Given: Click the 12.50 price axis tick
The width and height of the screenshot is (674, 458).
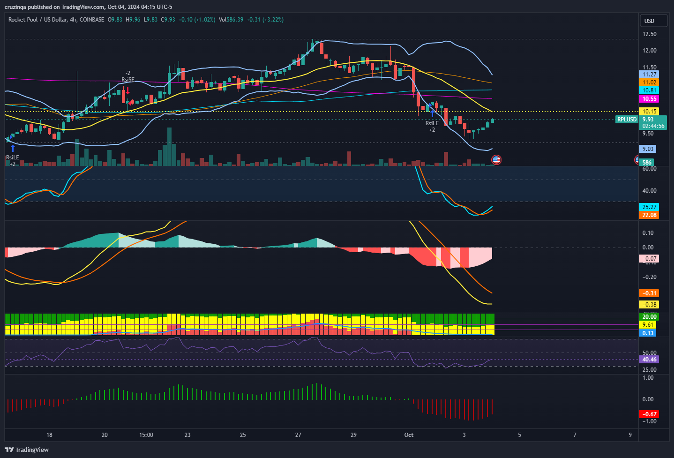Looking at the screenshot, I should (x=649, y=34).
